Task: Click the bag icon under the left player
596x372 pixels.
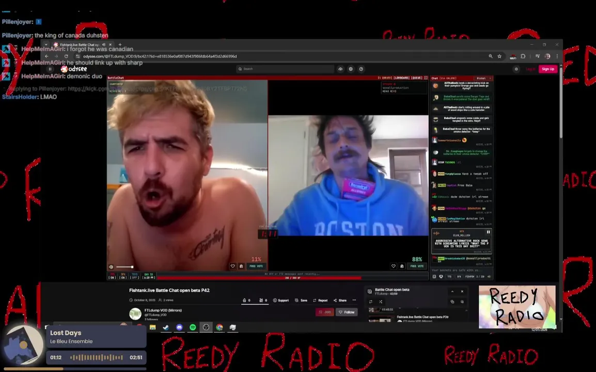Action: 241,266
